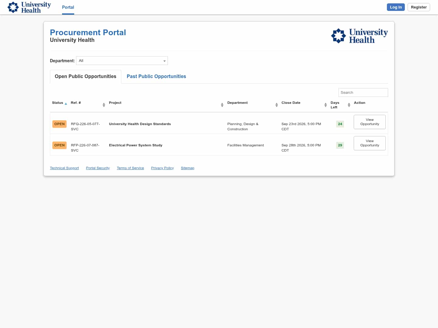Sort by Close Date column arrows
Image resolution: width=438 pixels, height=328 pixels.
325,105
